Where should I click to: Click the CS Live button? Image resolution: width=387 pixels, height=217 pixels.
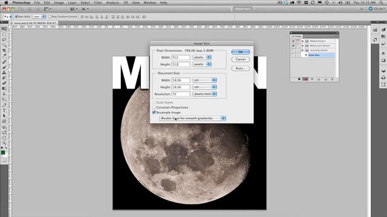pos(377,8)
